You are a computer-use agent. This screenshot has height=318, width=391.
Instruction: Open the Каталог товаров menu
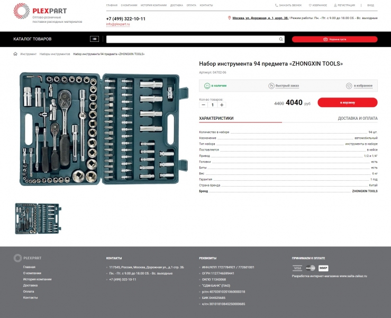[32, 39]
